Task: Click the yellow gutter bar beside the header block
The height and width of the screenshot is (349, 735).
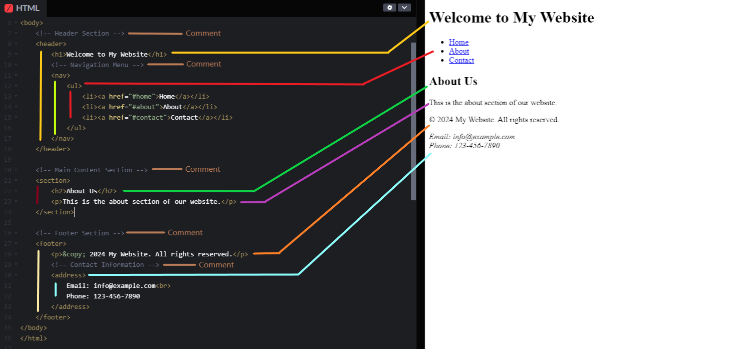Action: pos(41,95)
